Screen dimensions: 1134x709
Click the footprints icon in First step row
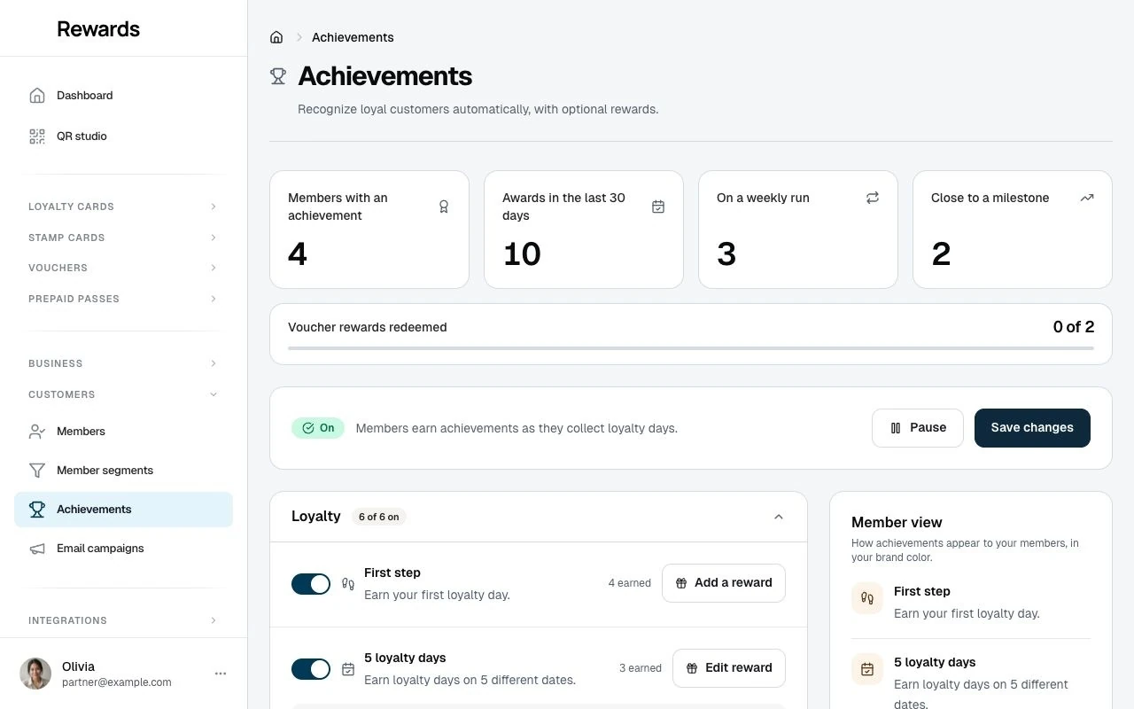point(348,584)
